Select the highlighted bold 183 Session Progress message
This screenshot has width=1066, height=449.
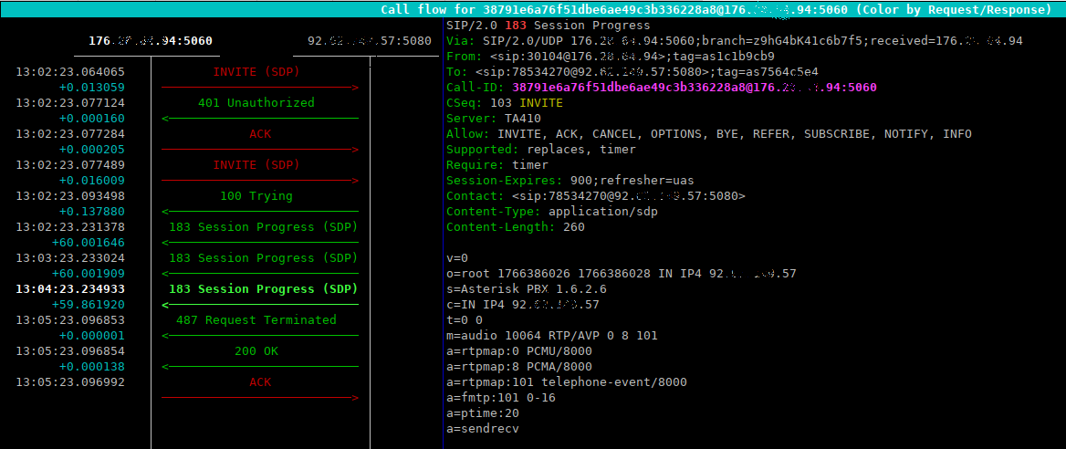263,289
